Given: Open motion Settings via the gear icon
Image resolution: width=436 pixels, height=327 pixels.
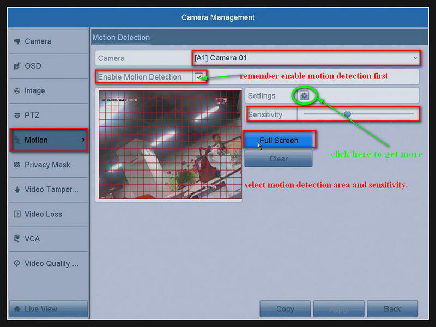Looking at the screenshot, I should (305, 96).
